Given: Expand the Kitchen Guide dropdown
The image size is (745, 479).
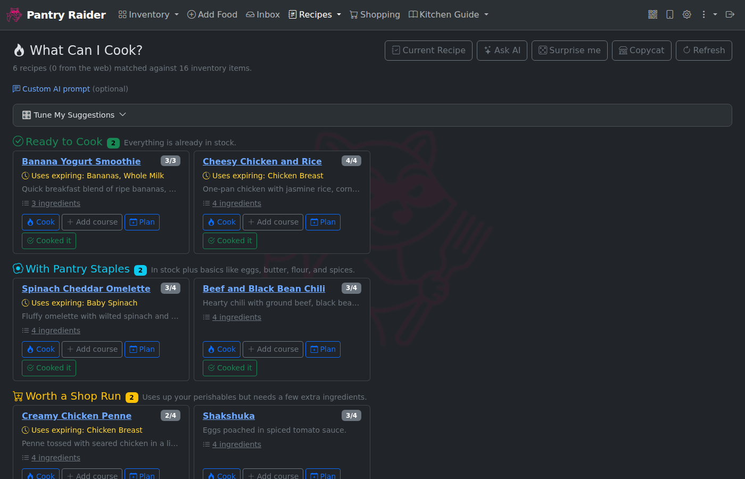Looking at the screenshot, I should [x=449, y=14].
